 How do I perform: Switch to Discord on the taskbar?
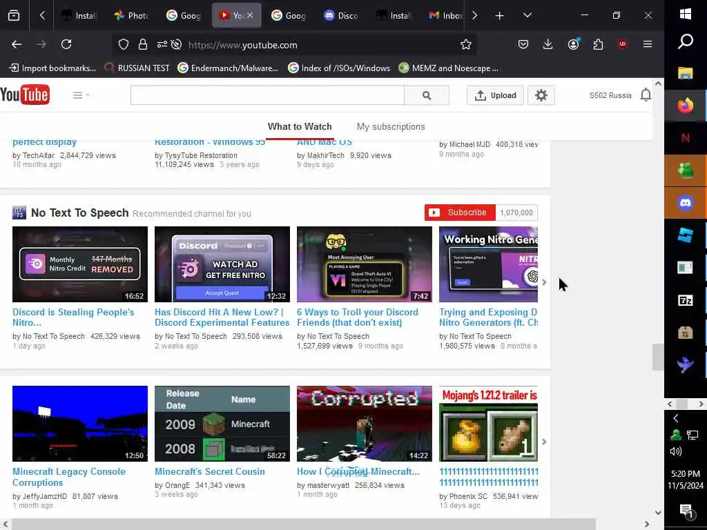686,203
